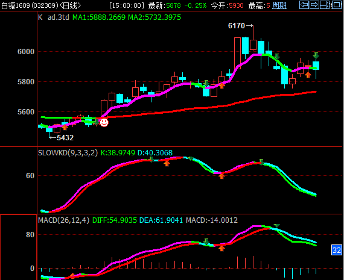
Task: Click the green down arrow above the last candle
Action: 316,55
